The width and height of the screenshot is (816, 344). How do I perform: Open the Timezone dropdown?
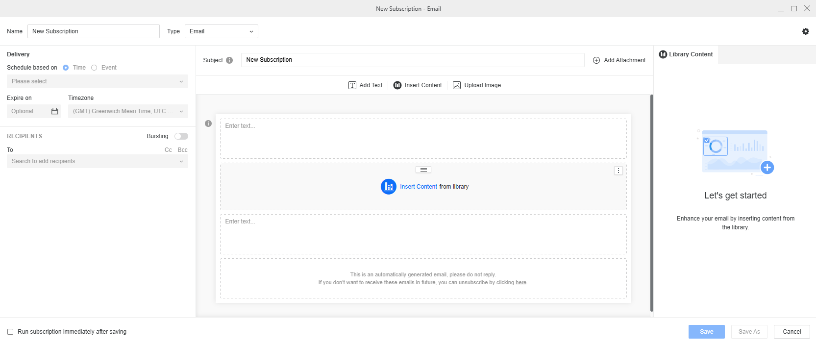(x=128, y=111)
